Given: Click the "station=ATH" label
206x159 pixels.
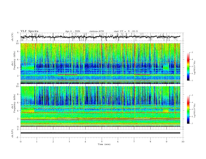Looking at the screenshot, I should point(96,31).
